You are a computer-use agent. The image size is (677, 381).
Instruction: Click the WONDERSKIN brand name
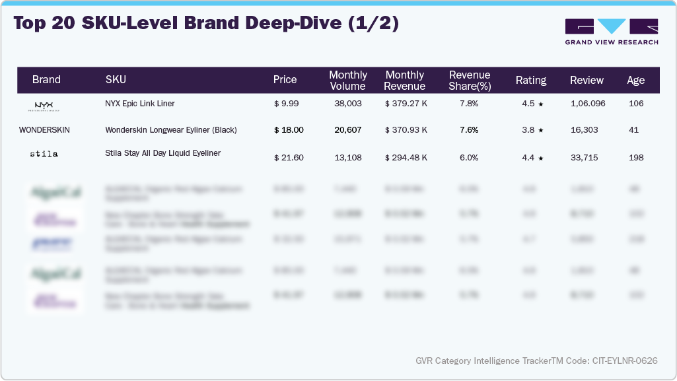[44, 130]
